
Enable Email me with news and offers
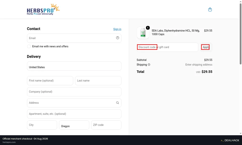[29, 46]
